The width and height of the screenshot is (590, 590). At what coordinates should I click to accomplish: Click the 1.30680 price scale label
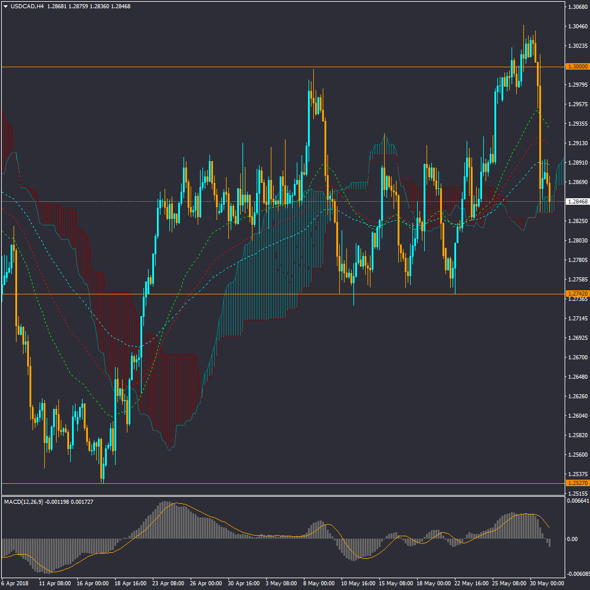(x=577, y=7)
